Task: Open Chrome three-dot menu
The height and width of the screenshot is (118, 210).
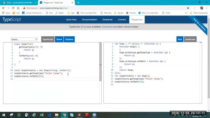Action: click(207, 8)
